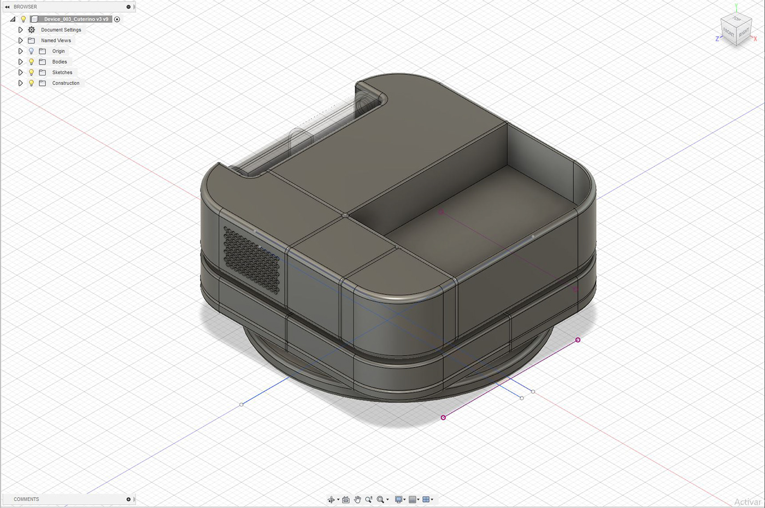The image size is (765, 508).
Task: Click the Look At tool icon
Action: [345, 499]
